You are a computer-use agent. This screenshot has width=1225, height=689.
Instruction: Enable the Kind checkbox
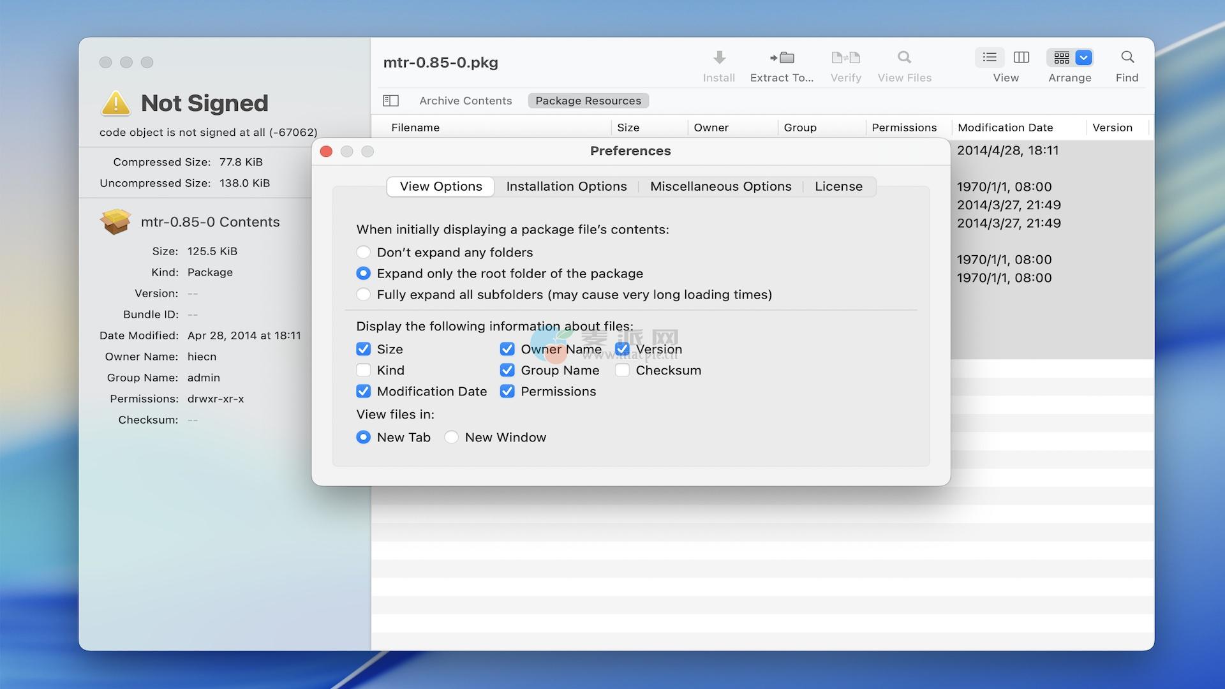tap(364, 370)
